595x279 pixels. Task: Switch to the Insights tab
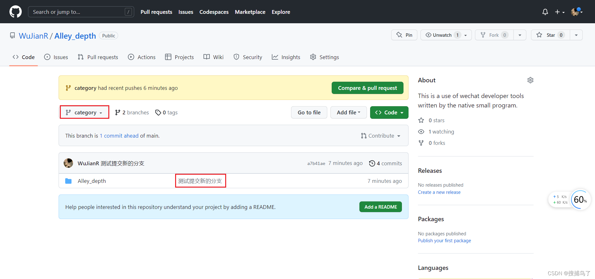pyautogui.click(x=286, y=57)
